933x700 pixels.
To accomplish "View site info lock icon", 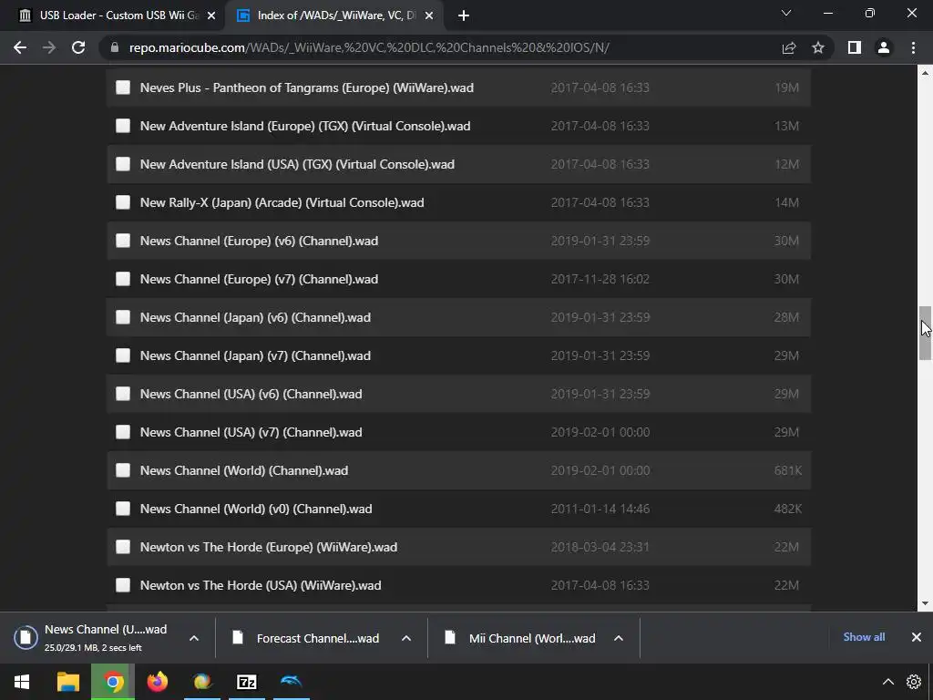I will [x=115, y=47].
